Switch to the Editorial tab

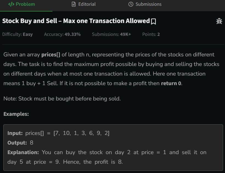[x=83, y=4]
